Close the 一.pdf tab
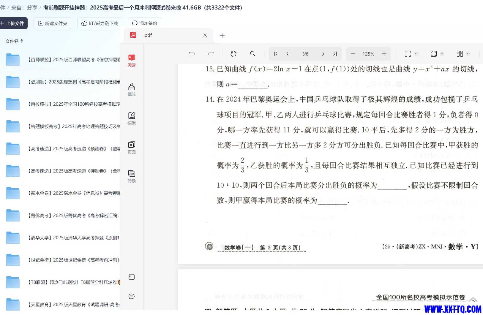483x315 pixels. (205, 35)
